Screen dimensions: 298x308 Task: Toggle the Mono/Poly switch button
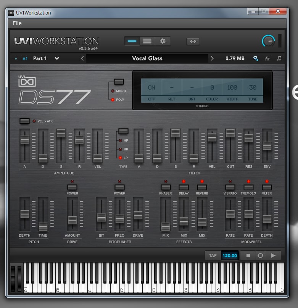coord(119,82)
